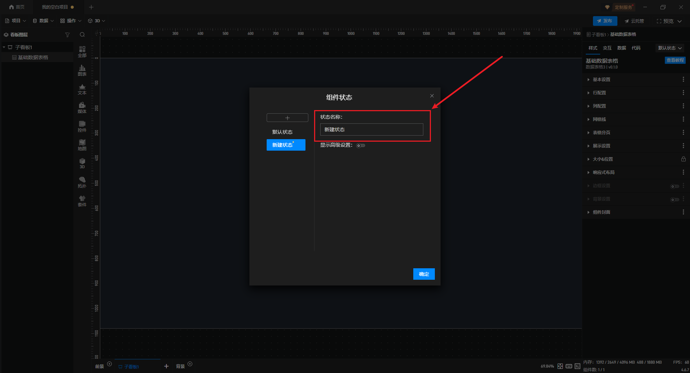Click the 拓扑 topology component icon
This screenshot has width=690, height=373.
point(82,182)
